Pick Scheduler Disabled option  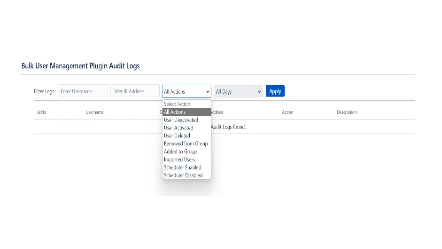click(183, 175)
